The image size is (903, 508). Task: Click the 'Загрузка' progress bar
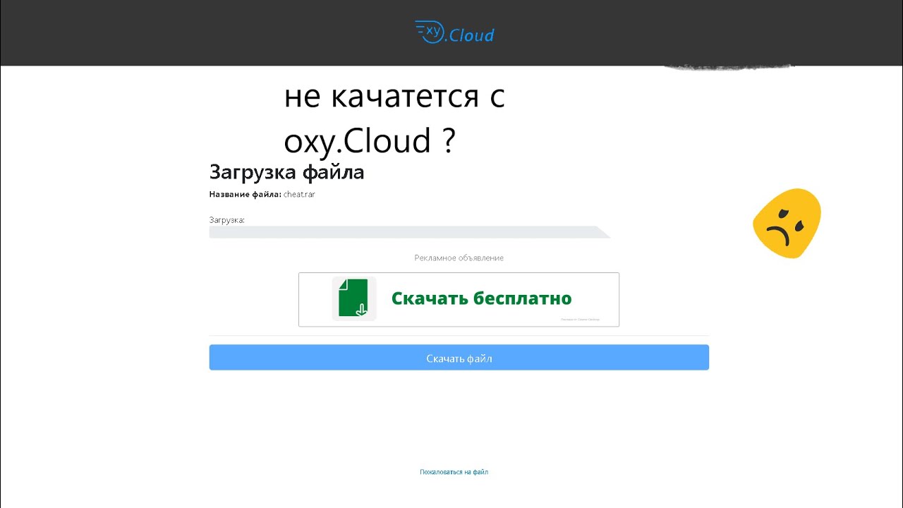pos(410,232)
